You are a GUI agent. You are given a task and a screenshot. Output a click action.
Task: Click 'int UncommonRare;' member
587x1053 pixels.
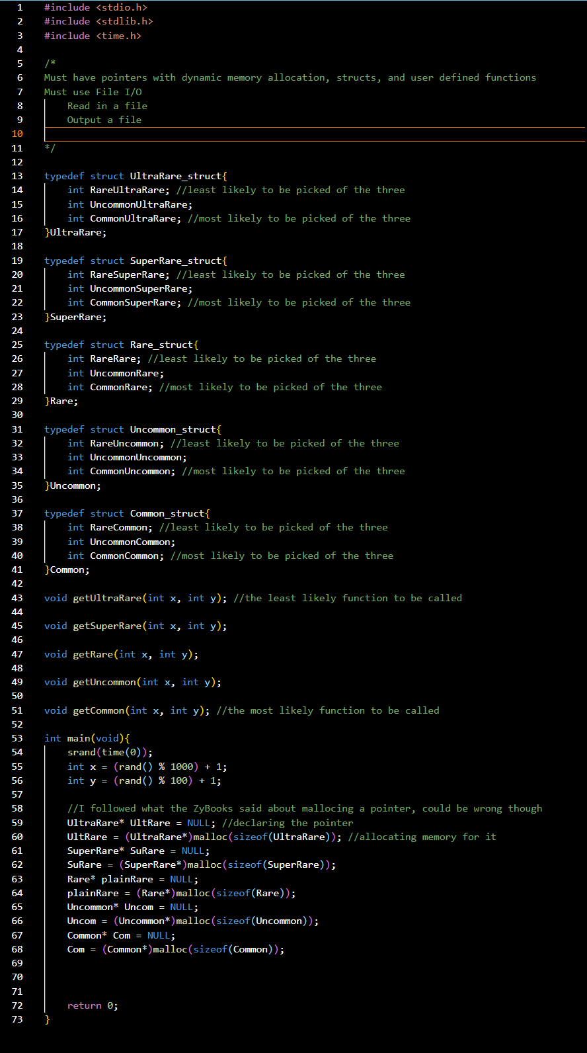tap(116, 373)
